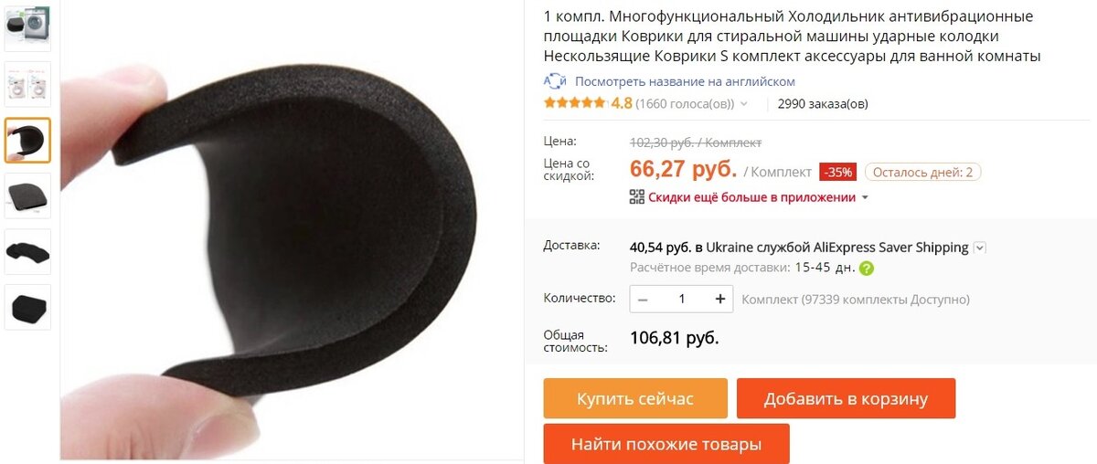Click the quantity input field
The width and height of the screenshot is (1097, 464).
(682, 299)
